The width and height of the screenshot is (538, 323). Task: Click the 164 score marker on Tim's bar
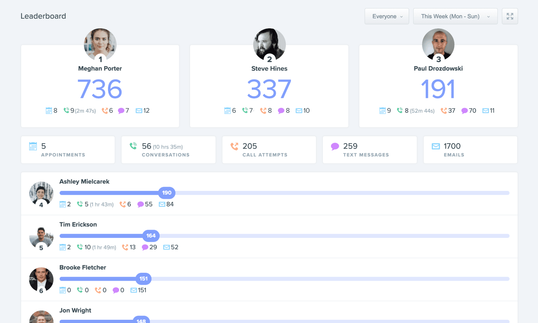tap(151, 236)
